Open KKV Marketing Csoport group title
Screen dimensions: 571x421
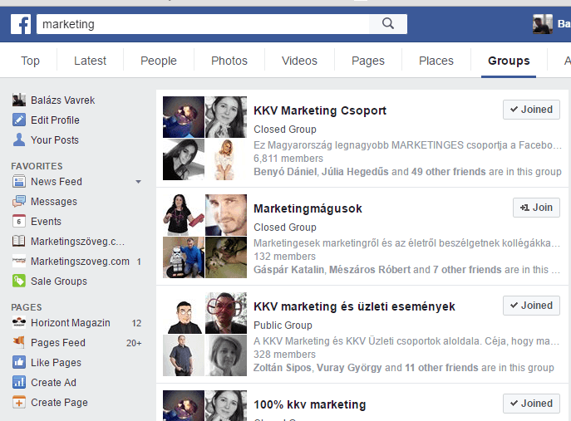(x=320, y=110)
